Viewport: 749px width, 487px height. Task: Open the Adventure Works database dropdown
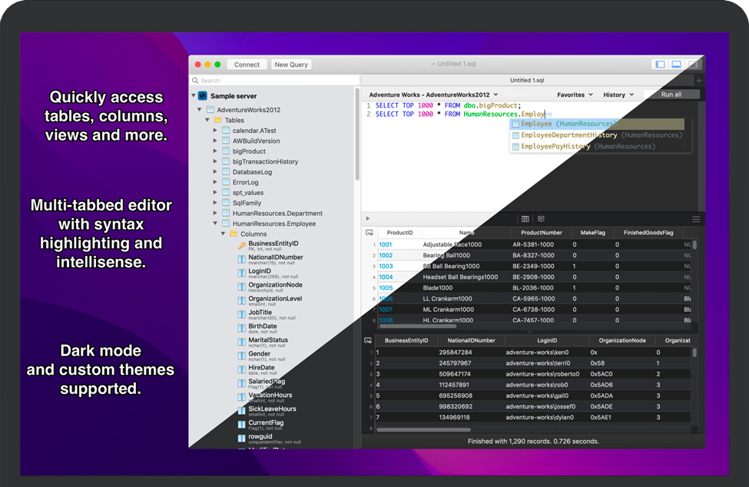pyautogui.click(x=433, y=94)
